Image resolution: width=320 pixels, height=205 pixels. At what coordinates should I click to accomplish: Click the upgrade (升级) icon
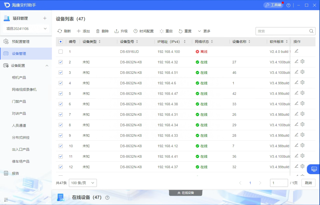(x=117, y=31)
